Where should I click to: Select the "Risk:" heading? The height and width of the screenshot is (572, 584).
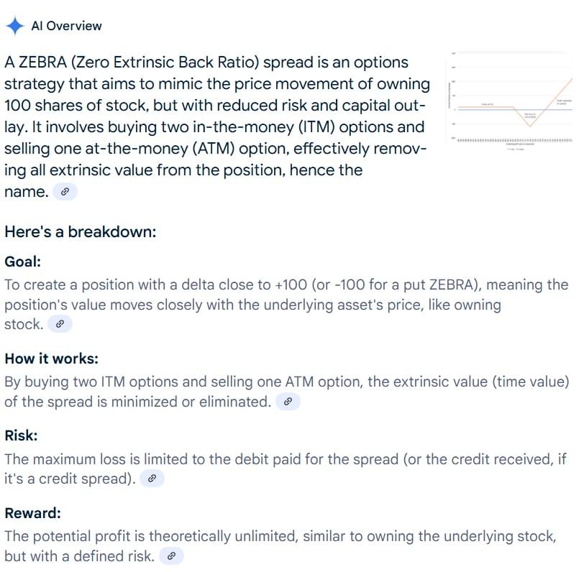click(22, 435)
